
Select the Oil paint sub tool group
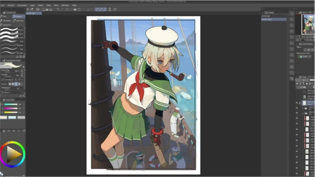(x=6, y=20)
